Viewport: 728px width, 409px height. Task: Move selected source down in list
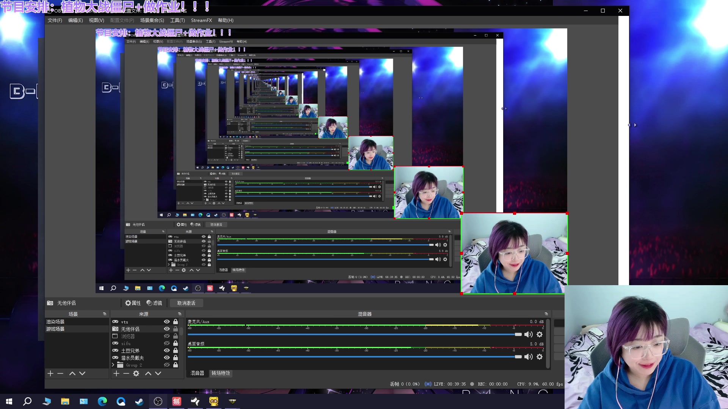tap(158, 373)
